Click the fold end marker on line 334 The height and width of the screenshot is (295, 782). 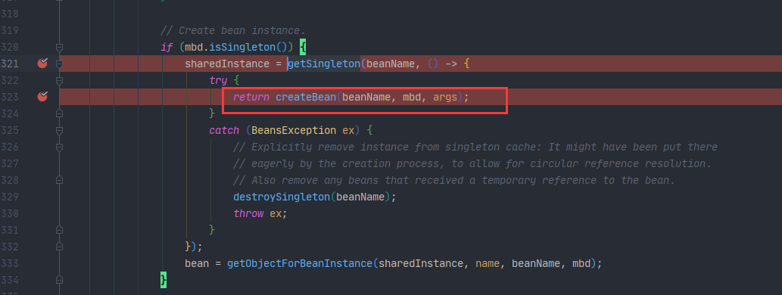pos(59,280)
